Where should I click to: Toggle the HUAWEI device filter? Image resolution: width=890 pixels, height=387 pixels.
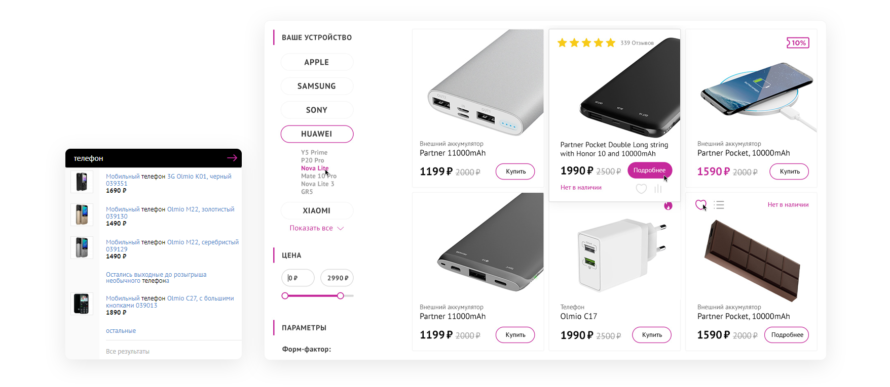point(317,134)
